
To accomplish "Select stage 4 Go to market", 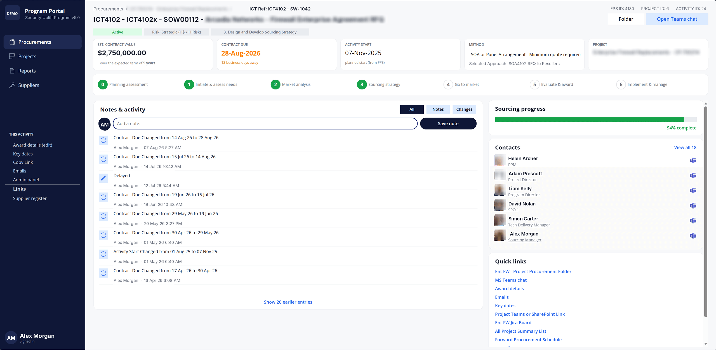I will click(x=461, y=84).
